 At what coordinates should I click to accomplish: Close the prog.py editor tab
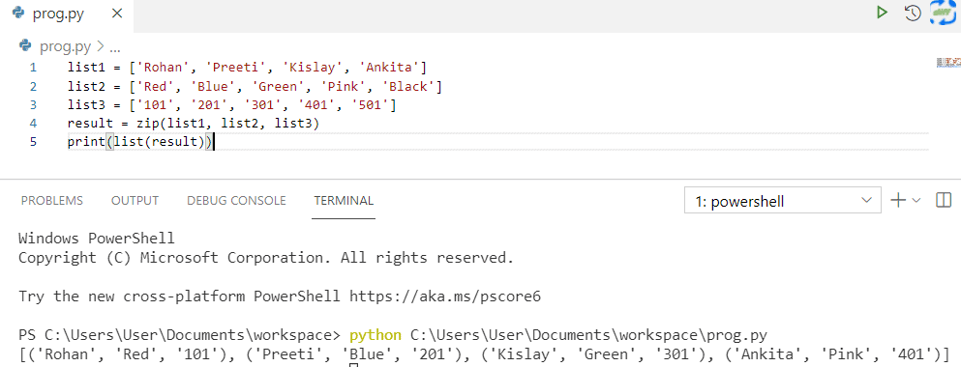coord(118,14)
